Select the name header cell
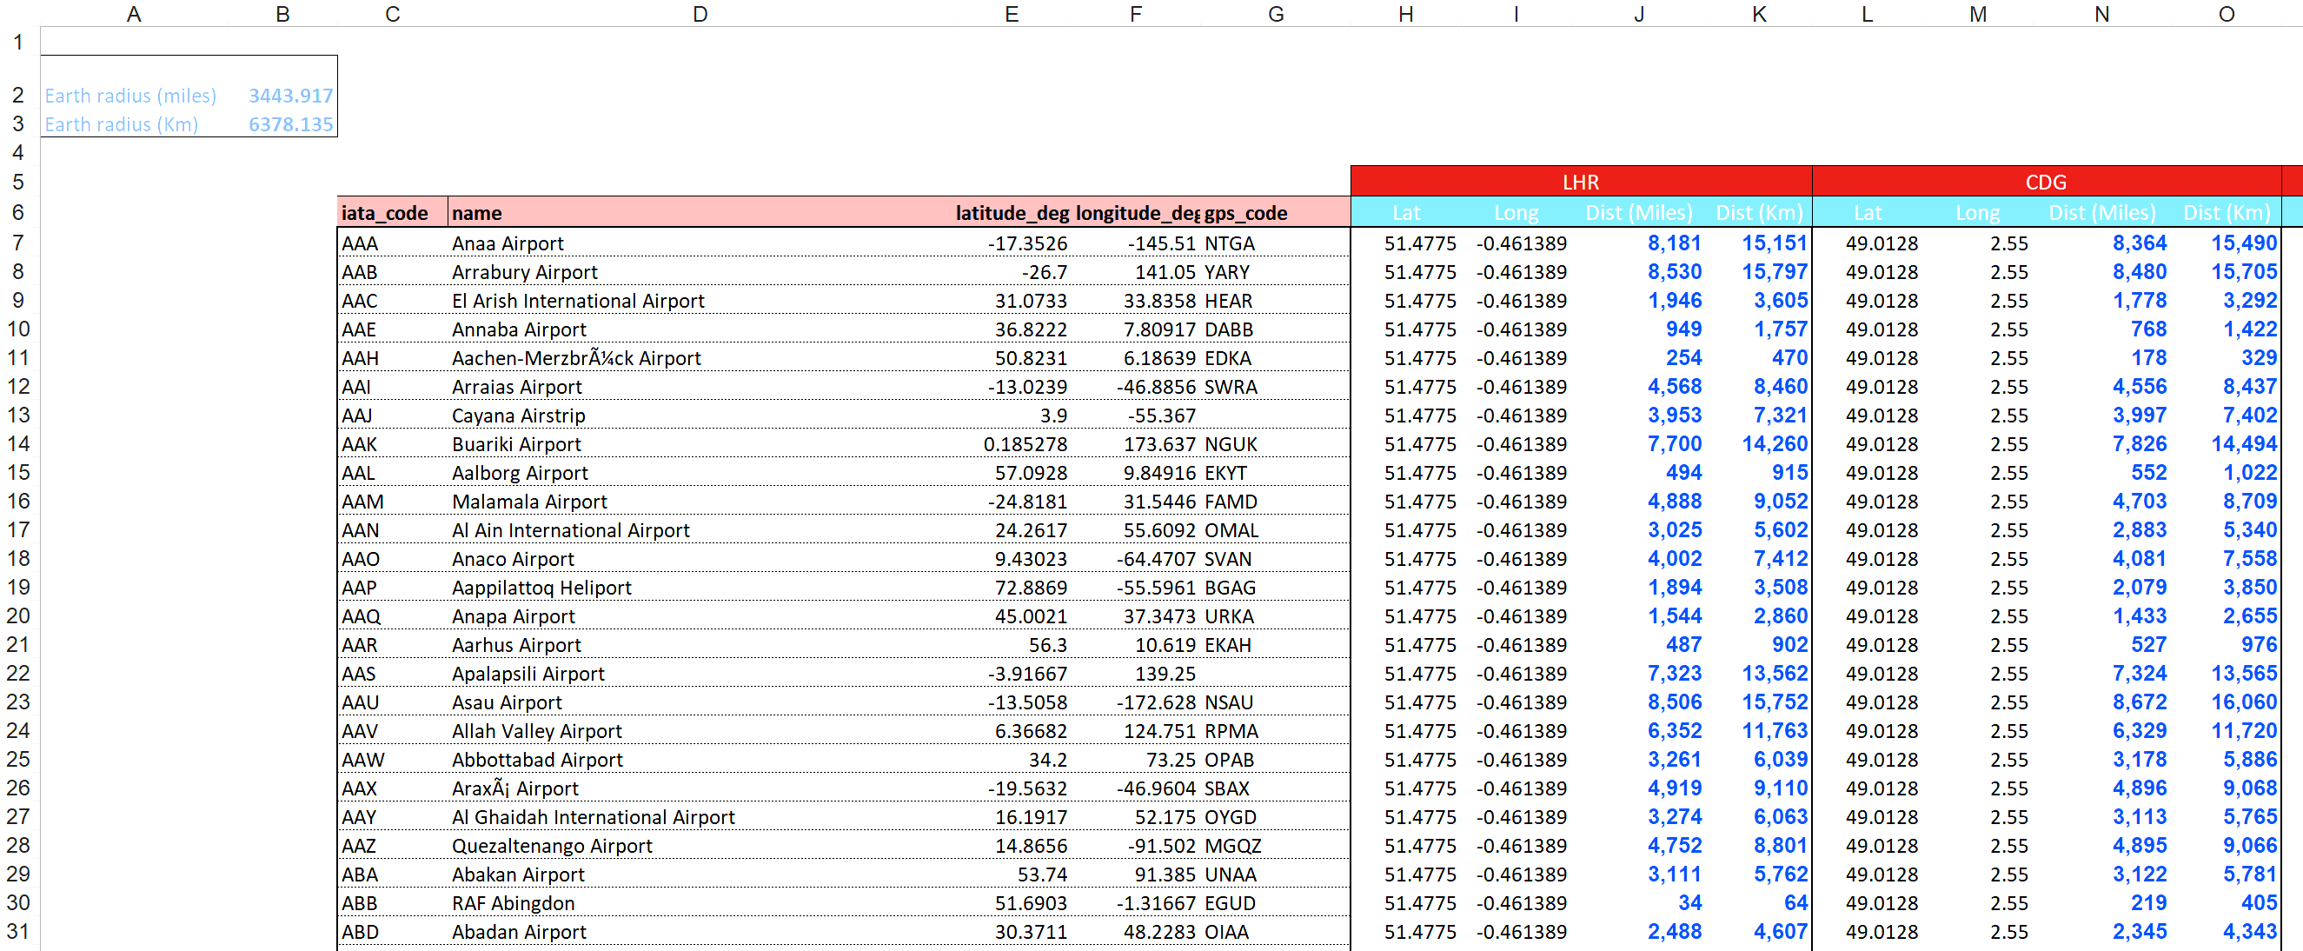 coord(700,213)
